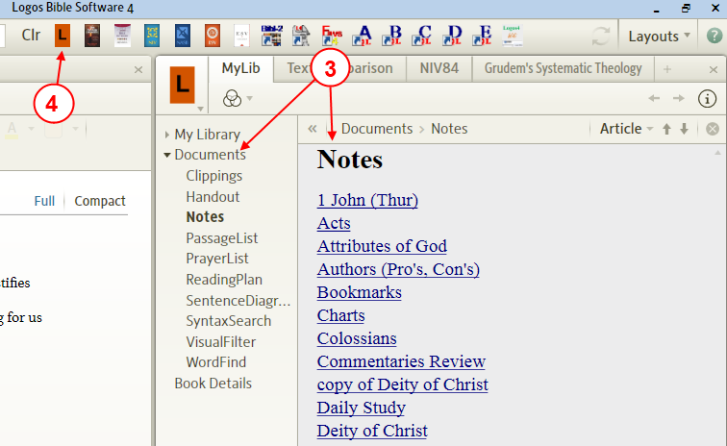Open the Acts note link
Image resolution: width=727 pixels, height=446 pixels.
[x=334, y=223]
